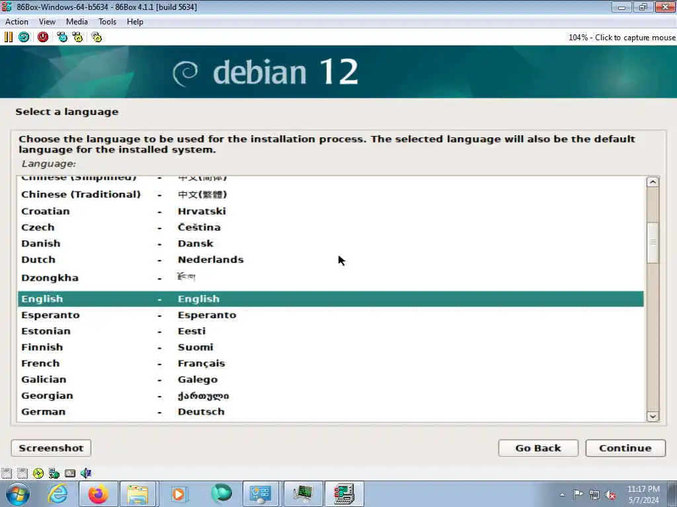The width and height of the screenshot is (677, 507).
Task: Launch Internet Explorer from the taskbar
Action: (58, 494)
